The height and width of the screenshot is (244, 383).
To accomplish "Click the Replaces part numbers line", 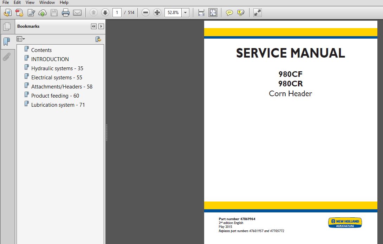I will tap(251, 231).
